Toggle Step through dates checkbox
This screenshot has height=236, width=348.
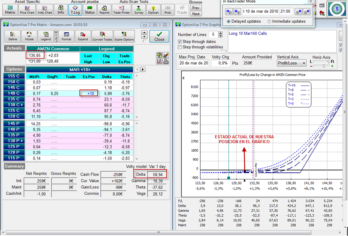click(180, 42)
